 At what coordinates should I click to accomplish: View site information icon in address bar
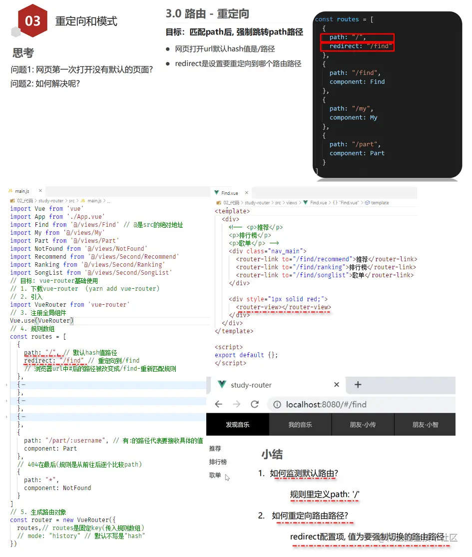click(x=277, y=405)
